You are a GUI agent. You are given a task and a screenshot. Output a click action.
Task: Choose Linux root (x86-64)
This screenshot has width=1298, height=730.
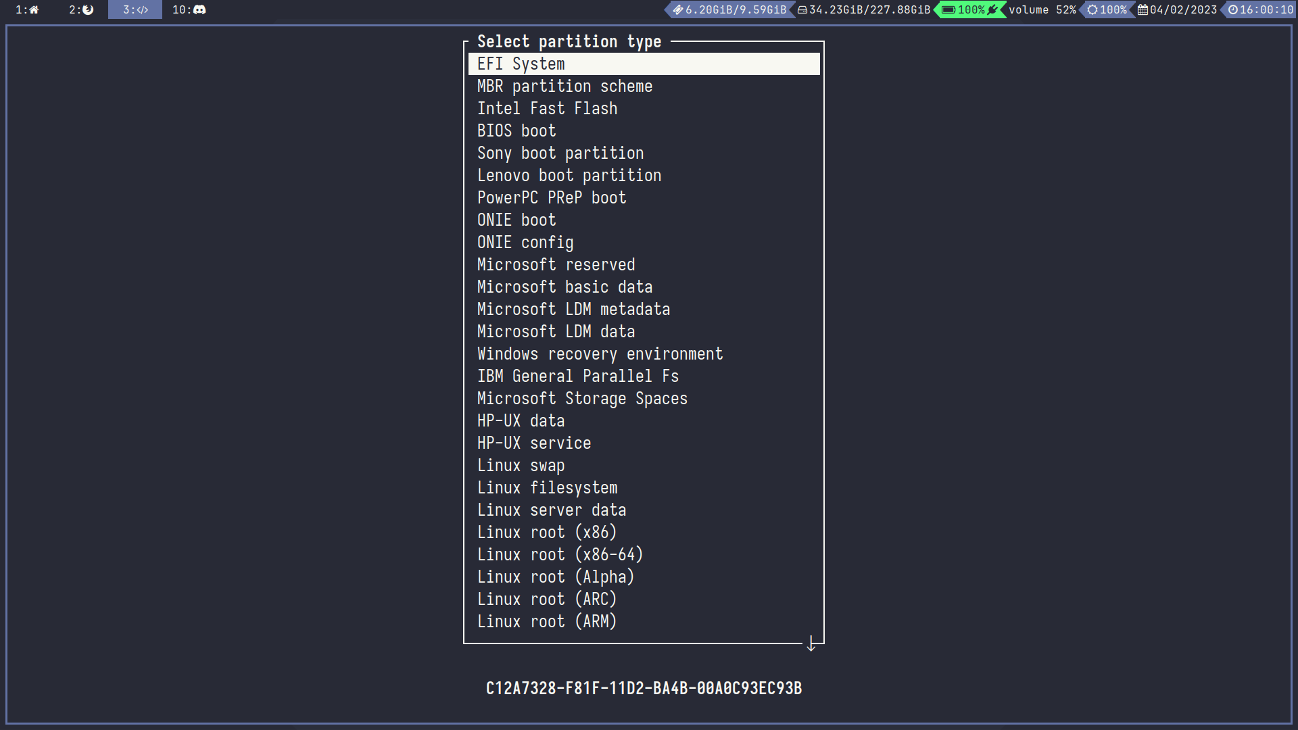click(560, 555)
